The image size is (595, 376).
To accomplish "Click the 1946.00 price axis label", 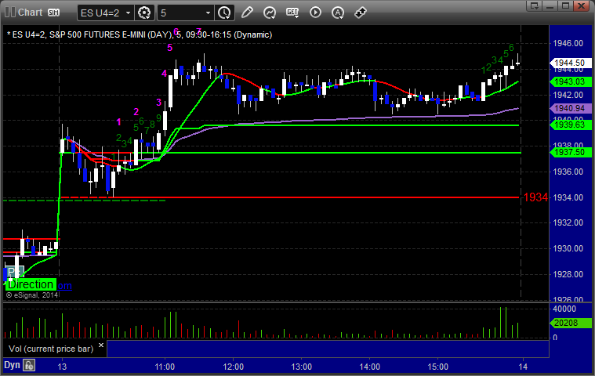I will pyautogui.click(x=568, y=43).
